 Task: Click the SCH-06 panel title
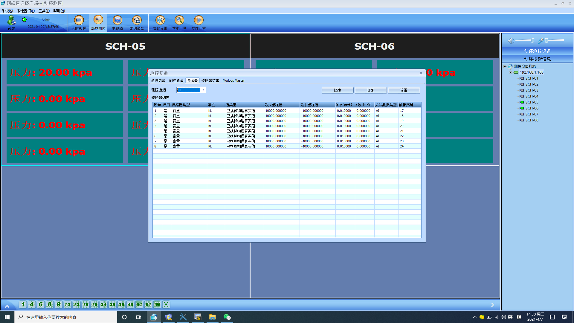pyautogui.click(x=374, y=46)
